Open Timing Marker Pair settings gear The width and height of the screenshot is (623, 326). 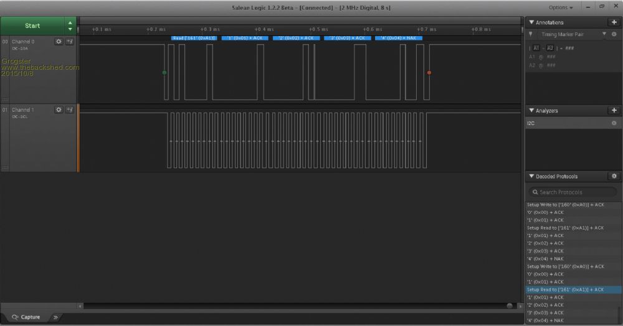(x=614, y=35)
